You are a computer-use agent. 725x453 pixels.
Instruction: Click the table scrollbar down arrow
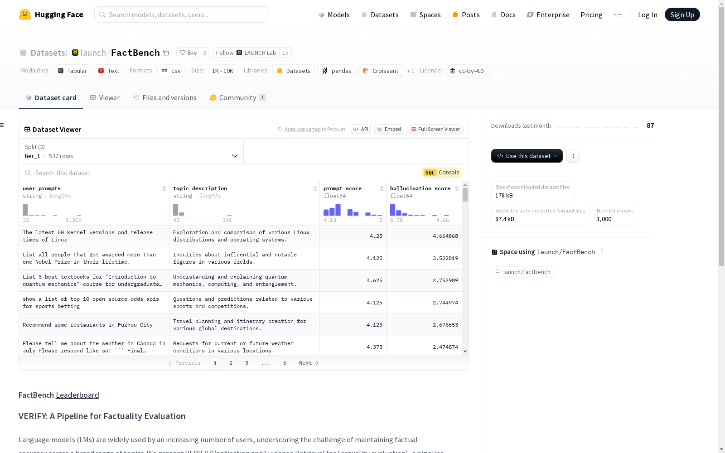465,352
